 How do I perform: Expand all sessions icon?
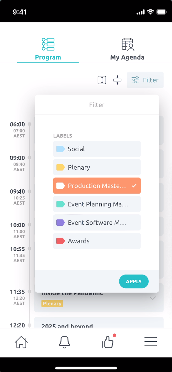tap(102, 80)
